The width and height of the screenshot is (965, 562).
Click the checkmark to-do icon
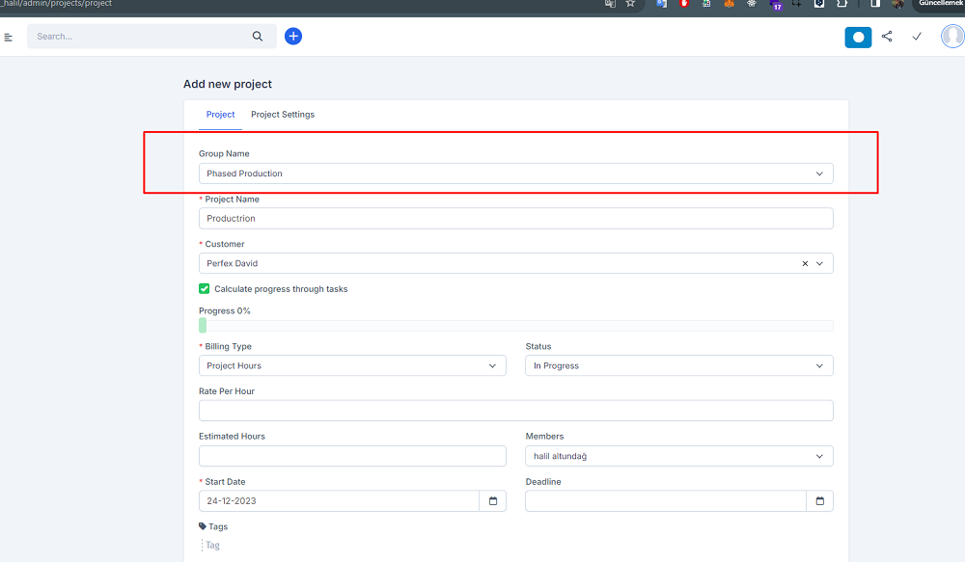tap(917, 37)
